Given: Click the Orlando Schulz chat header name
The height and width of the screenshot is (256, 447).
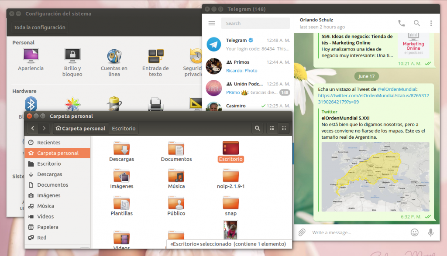Looking at the screenshot, I should point(316,20).
